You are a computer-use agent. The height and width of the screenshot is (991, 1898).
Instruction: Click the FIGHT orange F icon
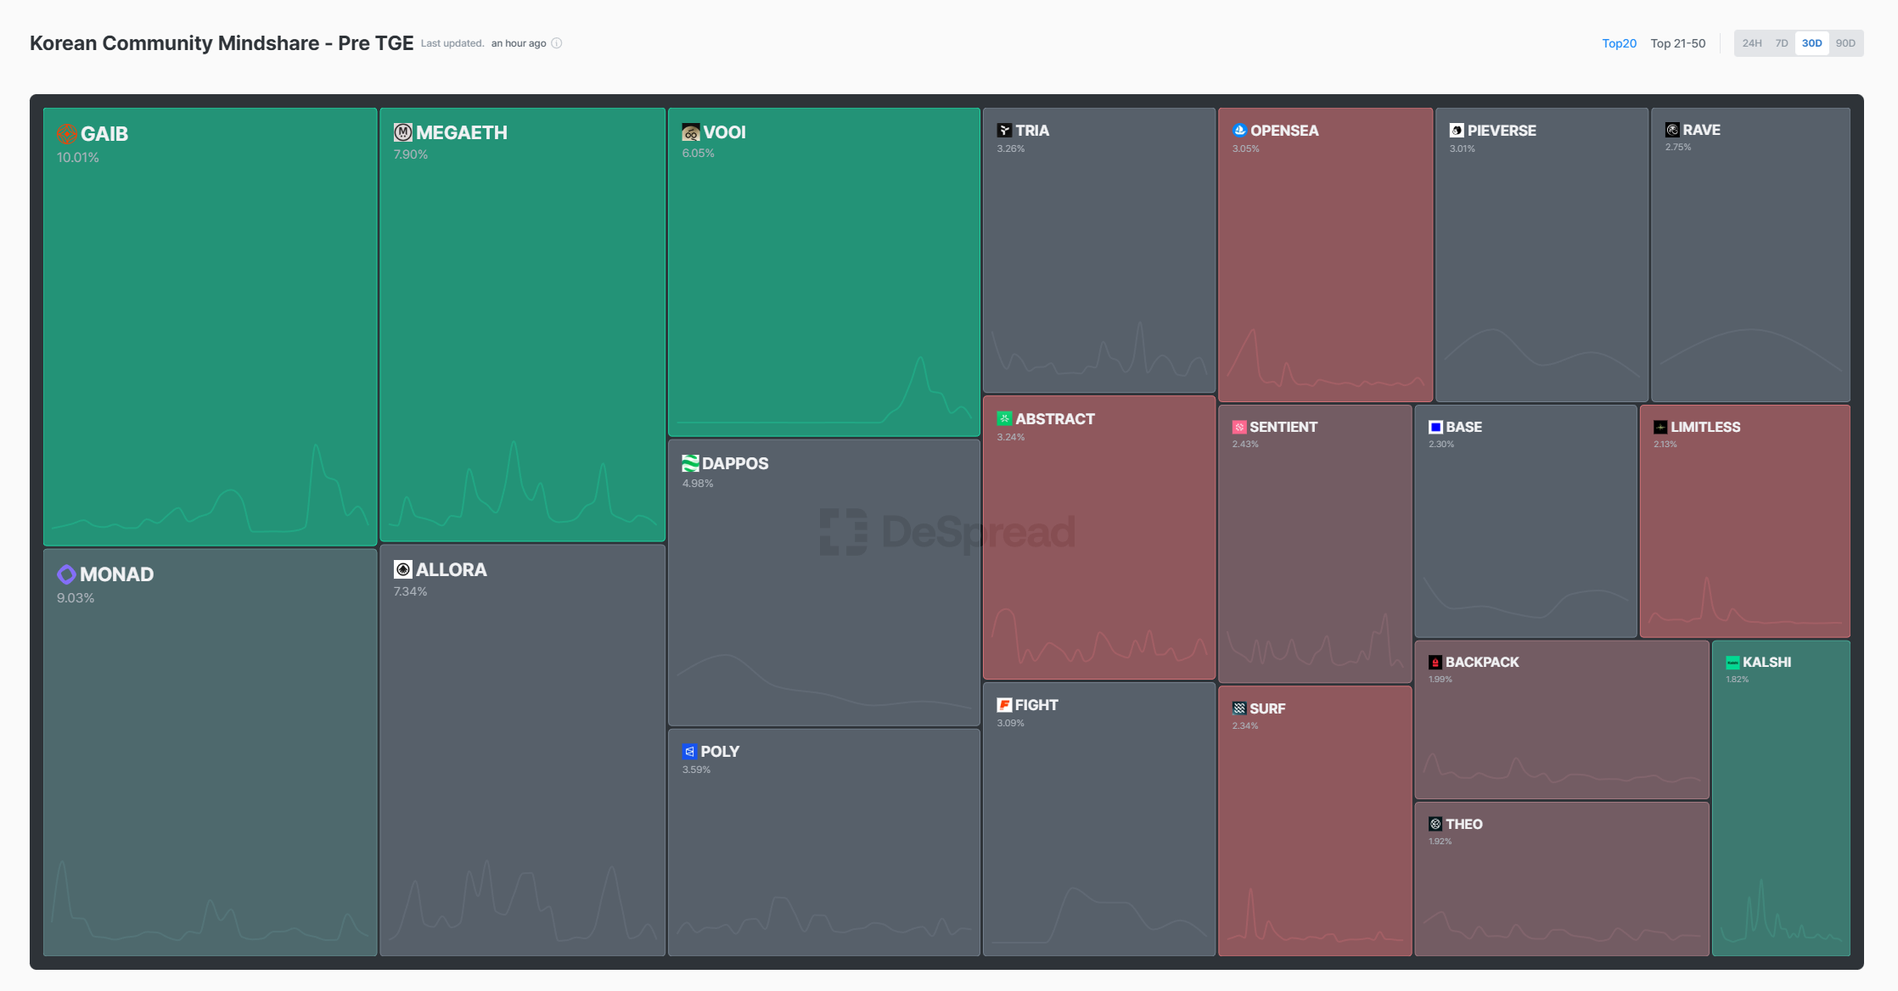(x=1004, y=705)
